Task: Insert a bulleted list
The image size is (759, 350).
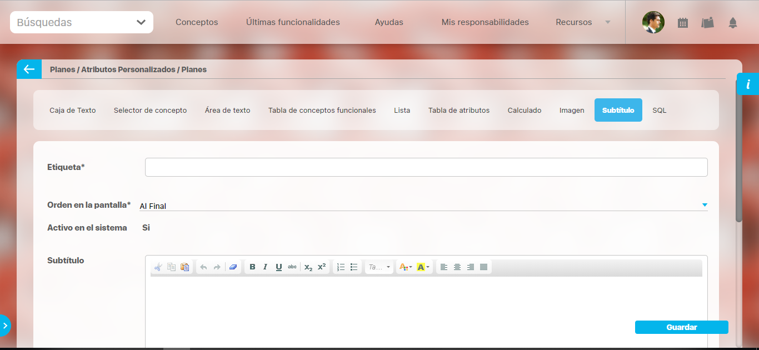Action: click(x=354, y=267)
